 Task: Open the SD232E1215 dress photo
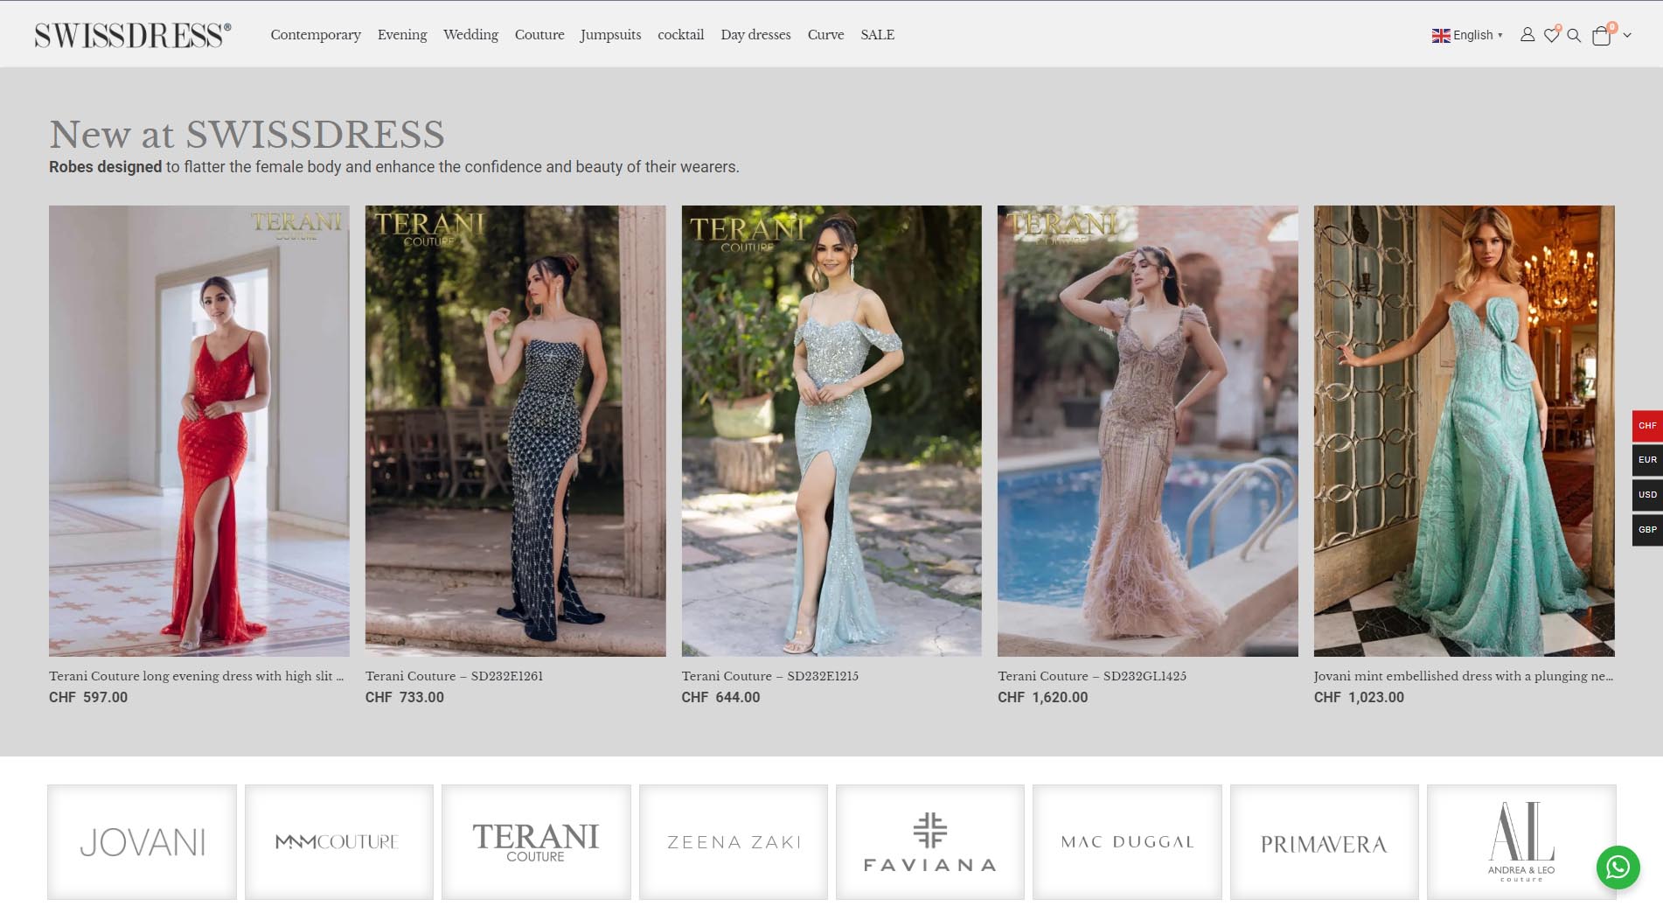coord(831,431)
